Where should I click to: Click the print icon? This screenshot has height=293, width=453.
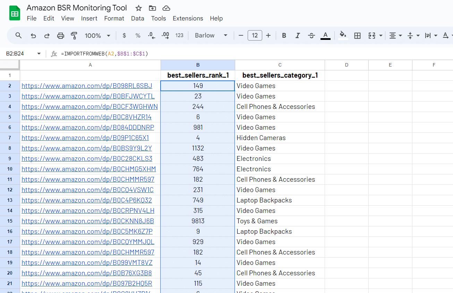click(x=61, y=35)
